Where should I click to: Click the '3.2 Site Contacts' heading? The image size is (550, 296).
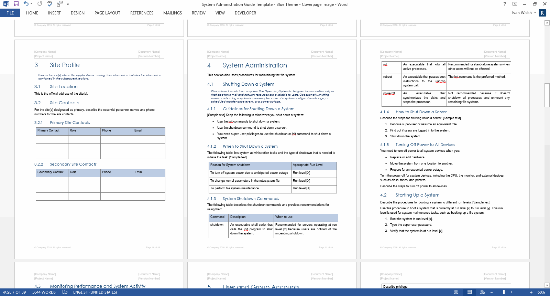(56, 103)
